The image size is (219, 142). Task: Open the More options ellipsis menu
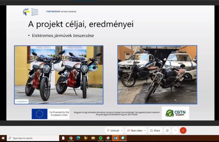[175, 131]
